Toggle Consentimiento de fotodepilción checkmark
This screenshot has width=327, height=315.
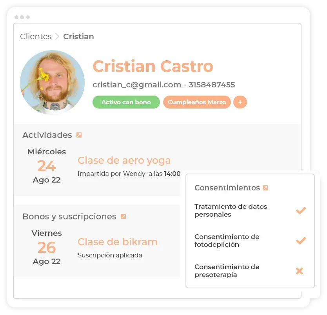point(301,241)
